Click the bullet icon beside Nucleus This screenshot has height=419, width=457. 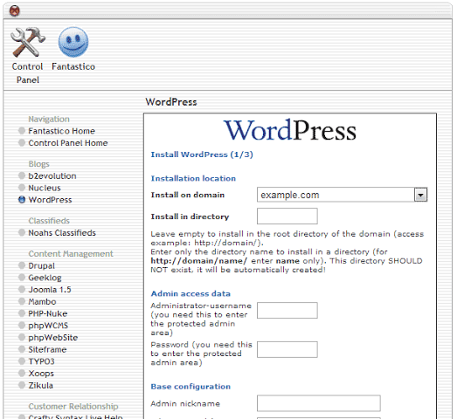click(22, 188)
